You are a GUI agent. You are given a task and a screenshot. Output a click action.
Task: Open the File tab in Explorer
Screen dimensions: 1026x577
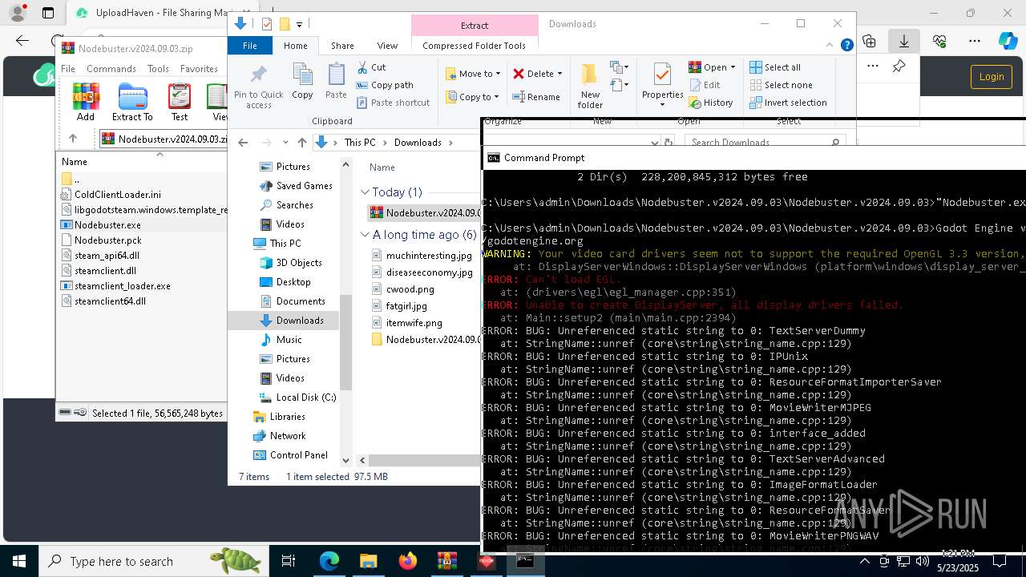[250, 46]
